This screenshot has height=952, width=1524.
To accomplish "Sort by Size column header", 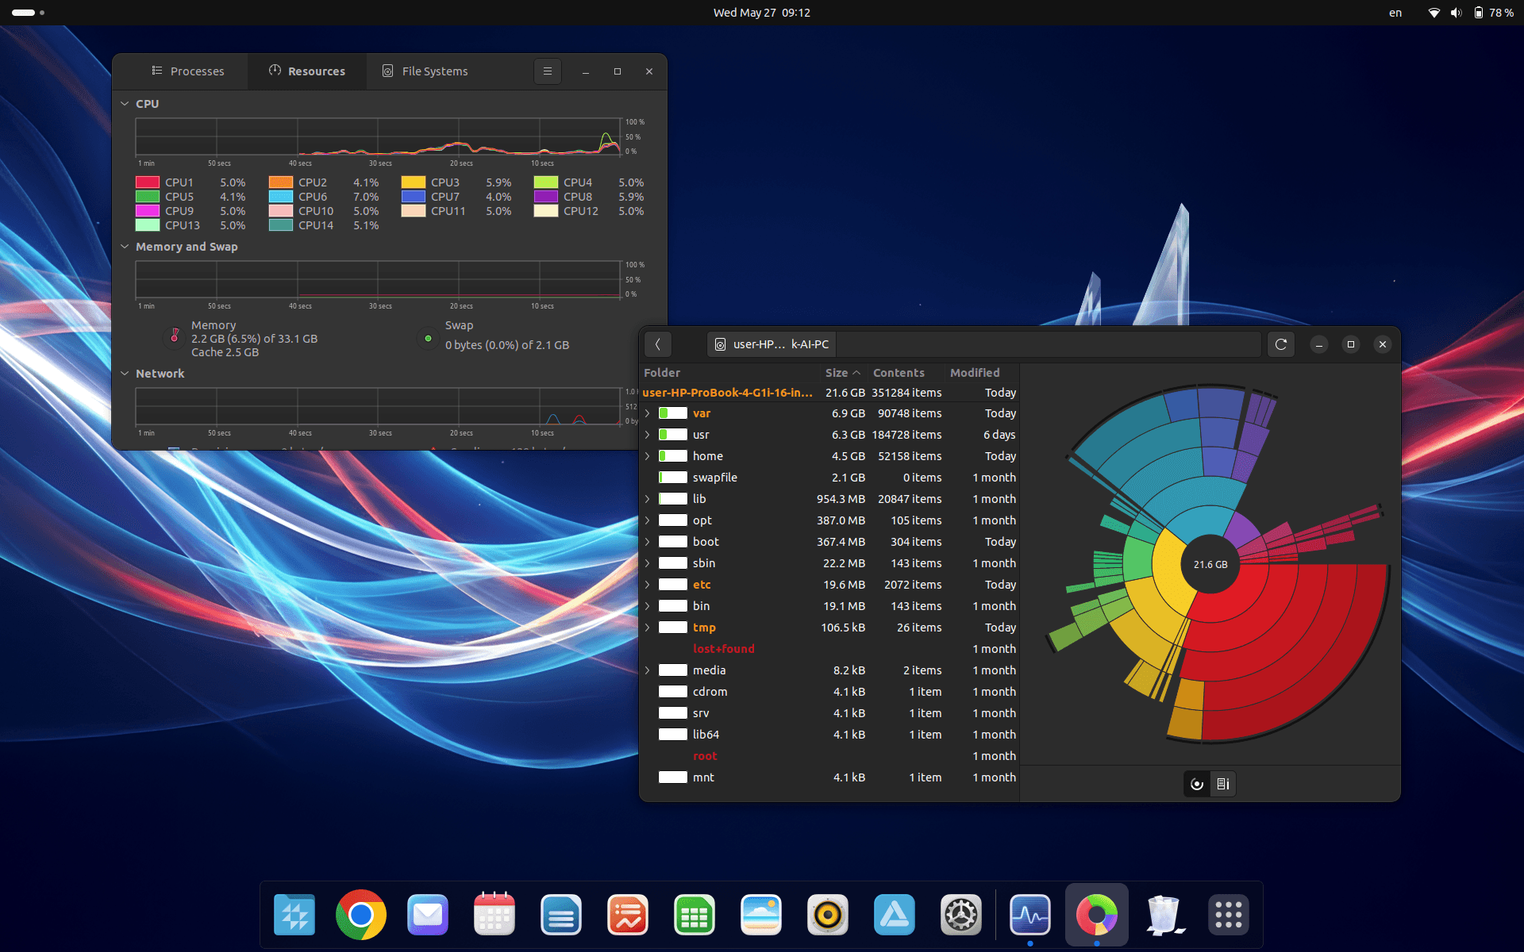I will click(x=842, y=373).
